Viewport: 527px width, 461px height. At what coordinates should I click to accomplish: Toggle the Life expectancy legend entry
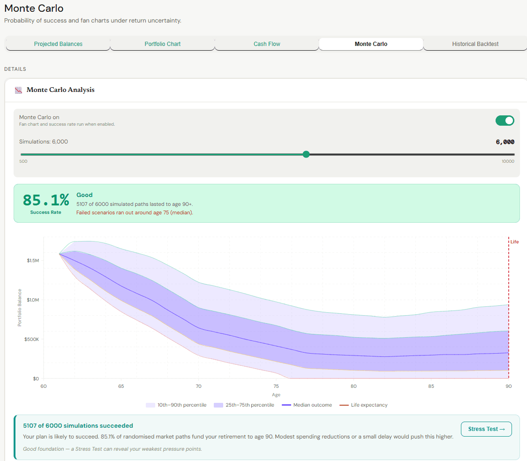[363, 405]
